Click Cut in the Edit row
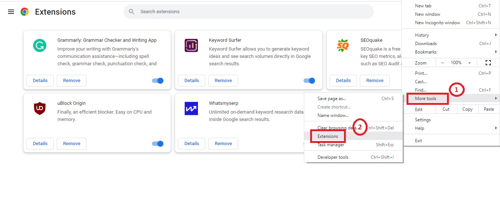Viewport: 500px width, 221px height. pos(446,109)
